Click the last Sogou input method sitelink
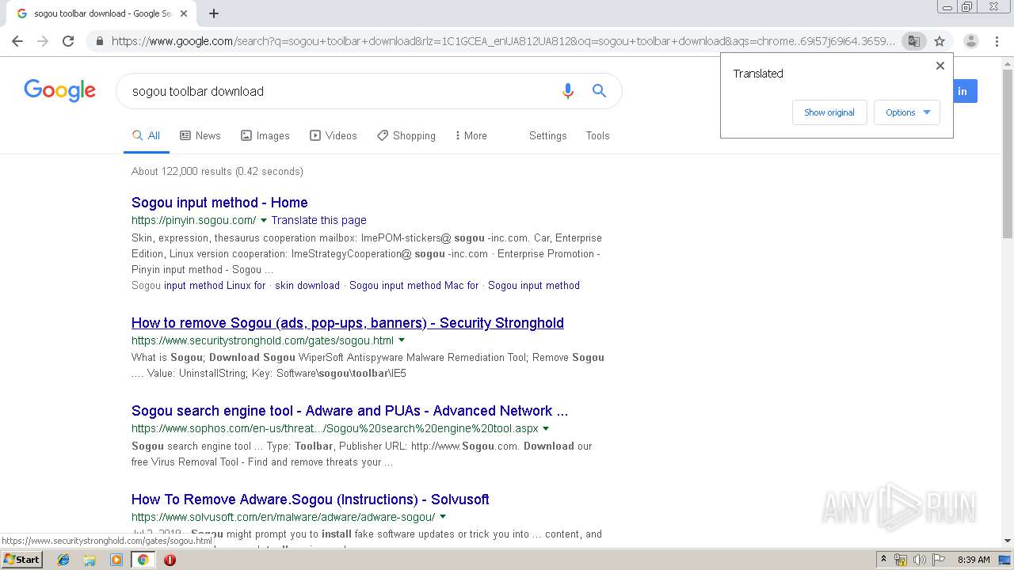The image size is (1014, 570). 534,286
